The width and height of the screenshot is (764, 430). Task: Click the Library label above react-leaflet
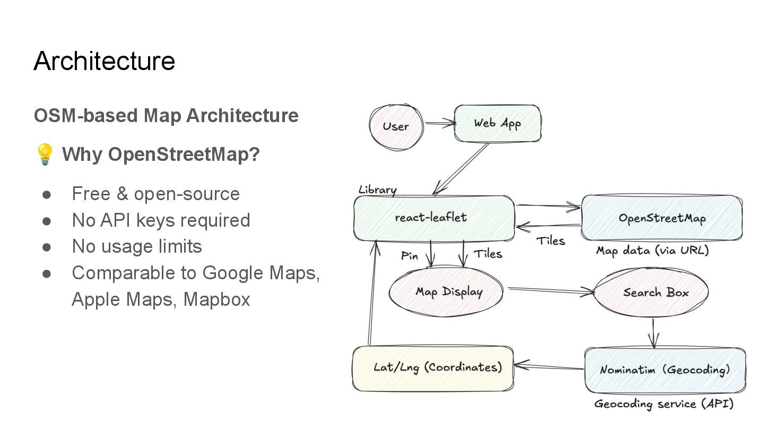[x=377, y=190]
